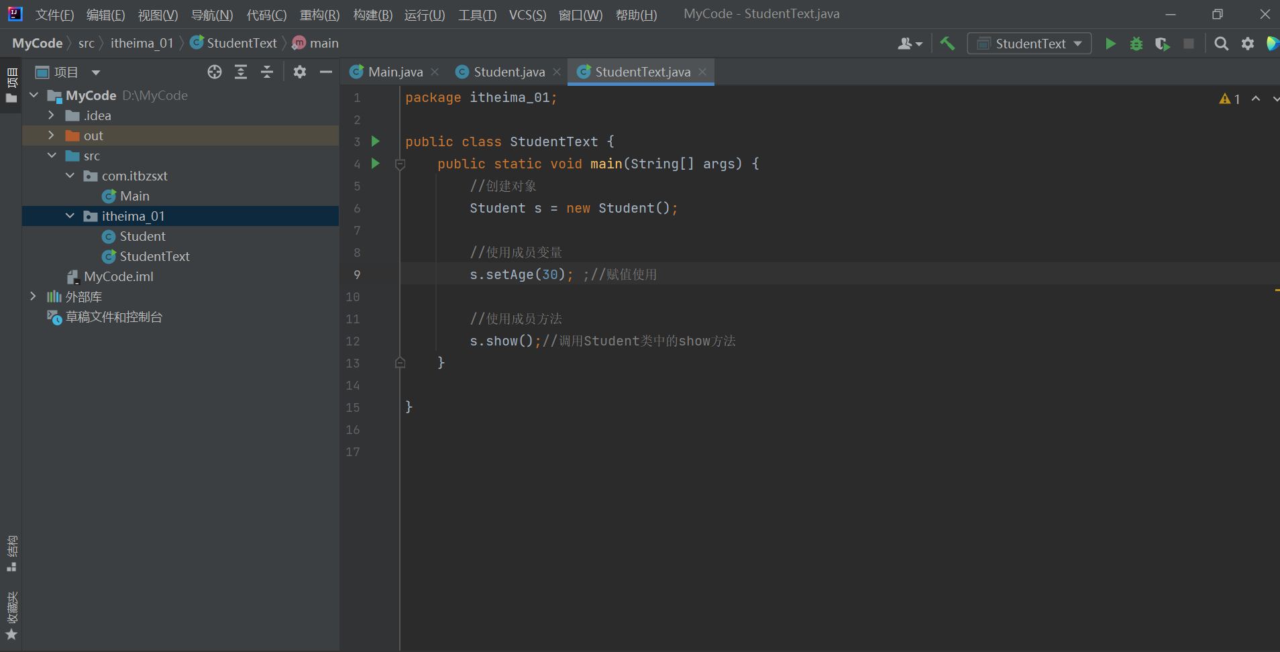Image resolution: width=1280 pixels, height=652 pixels.
Task: Run StudentText with the green play button
Action: click(x=1111, y=44)
